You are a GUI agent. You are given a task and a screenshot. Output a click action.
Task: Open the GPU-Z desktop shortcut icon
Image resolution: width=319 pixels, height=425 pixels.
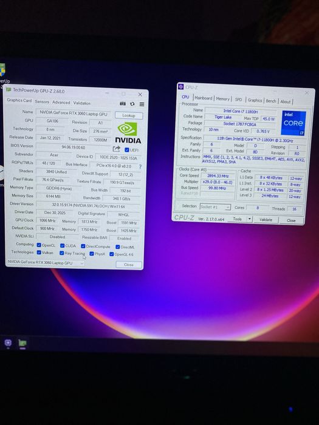[2, 70]
